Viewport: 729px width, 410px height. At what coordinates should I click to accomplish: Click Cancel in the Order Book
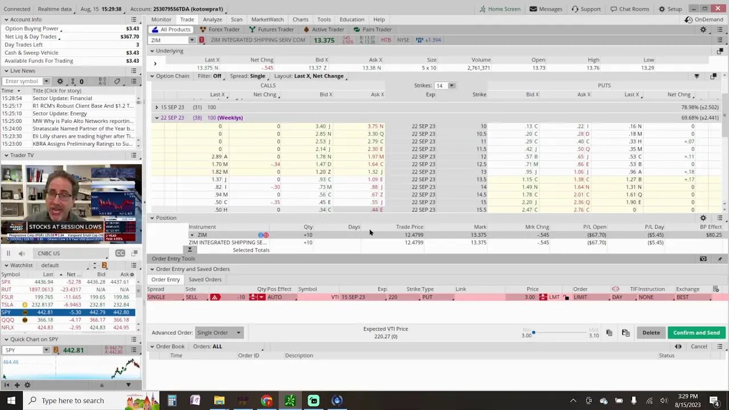[699, 347]
